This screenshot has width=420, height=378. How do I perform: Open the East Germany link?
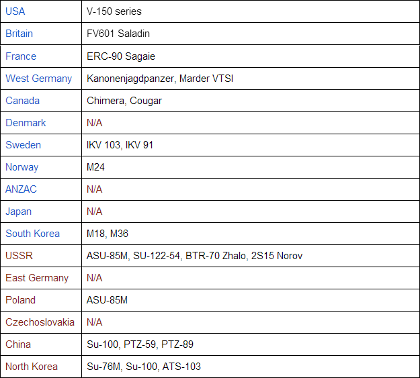pos(37,277)
